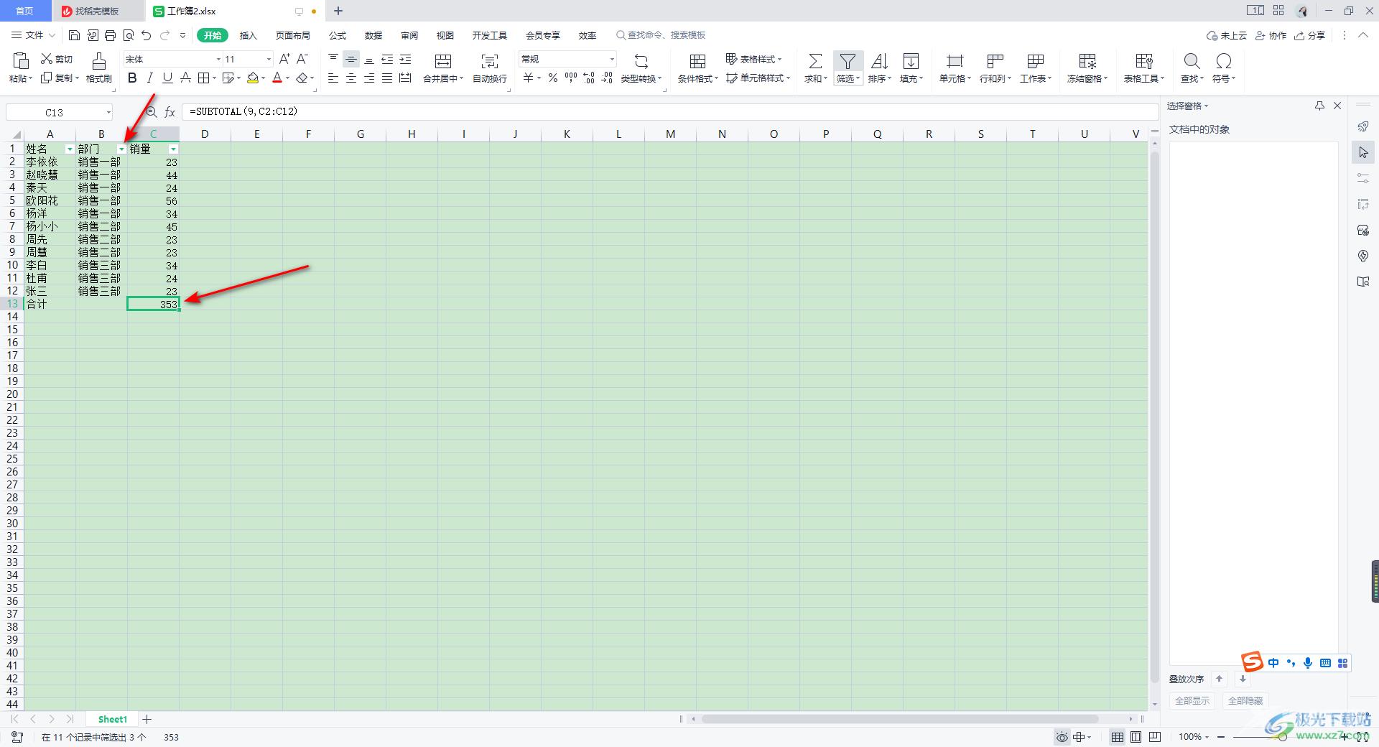Click the red font color swatch

click(277, 78)
